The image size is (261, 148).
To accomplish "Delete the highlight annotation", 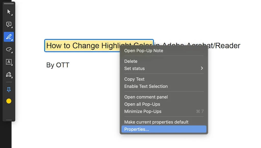I will click(131, 61).
